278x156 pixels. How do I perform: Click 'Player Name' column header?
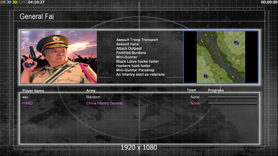[33, 91]
